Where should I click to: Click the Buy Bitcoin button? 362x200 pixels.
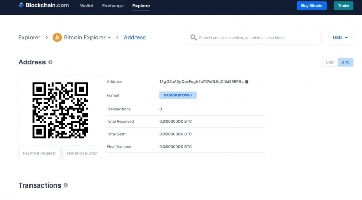coord(312,6)
